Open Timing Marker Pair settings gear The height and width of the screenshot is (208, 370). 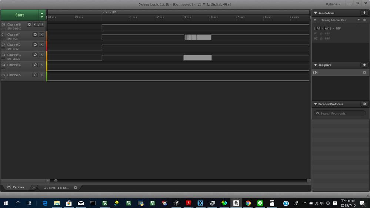(x=364, y=20)
